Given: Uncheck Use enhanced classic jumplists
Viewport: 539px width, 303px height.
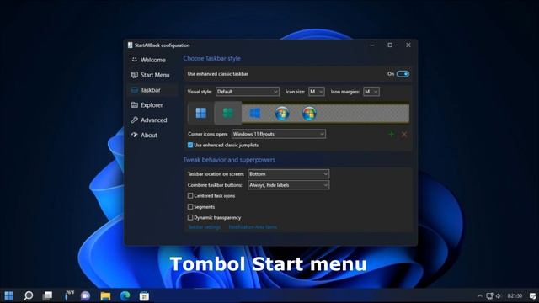Looking at the screenshot, I should point(190,145).
